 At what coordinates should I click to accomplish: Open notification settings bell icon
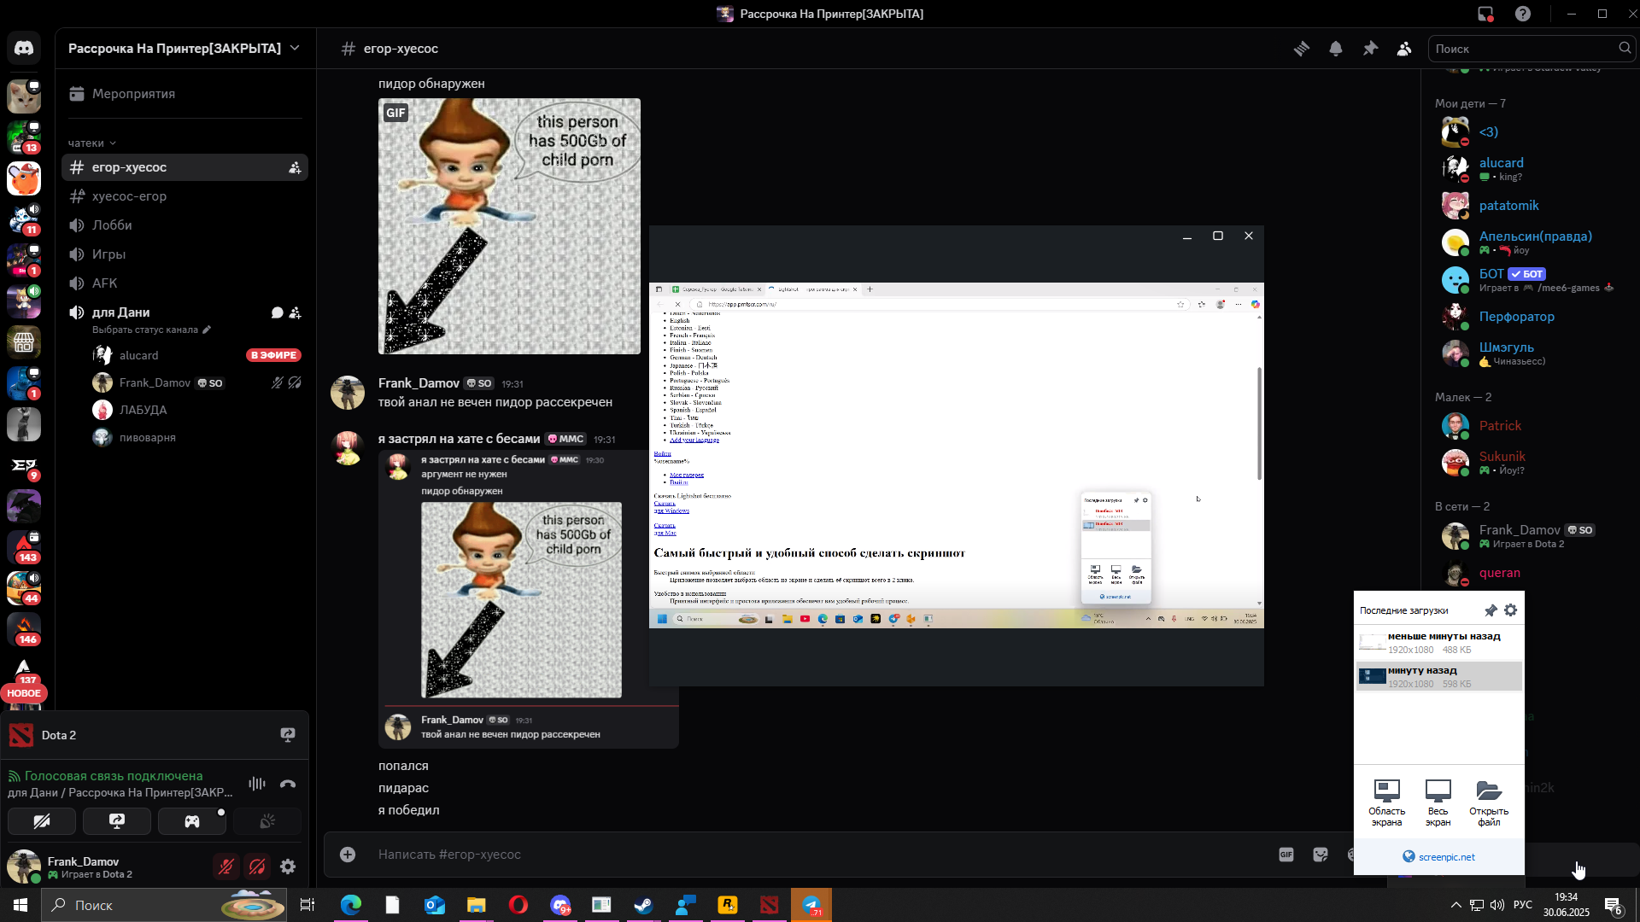(x=1336, y=49)
